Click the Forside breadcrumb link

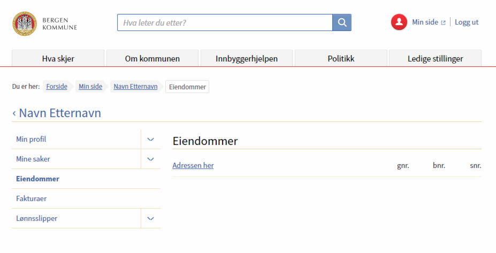(x=57, y=87)
